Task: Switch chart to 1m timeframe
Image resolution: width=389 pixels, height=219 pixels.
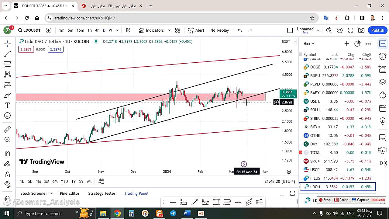Action: [x=62, y=30]
